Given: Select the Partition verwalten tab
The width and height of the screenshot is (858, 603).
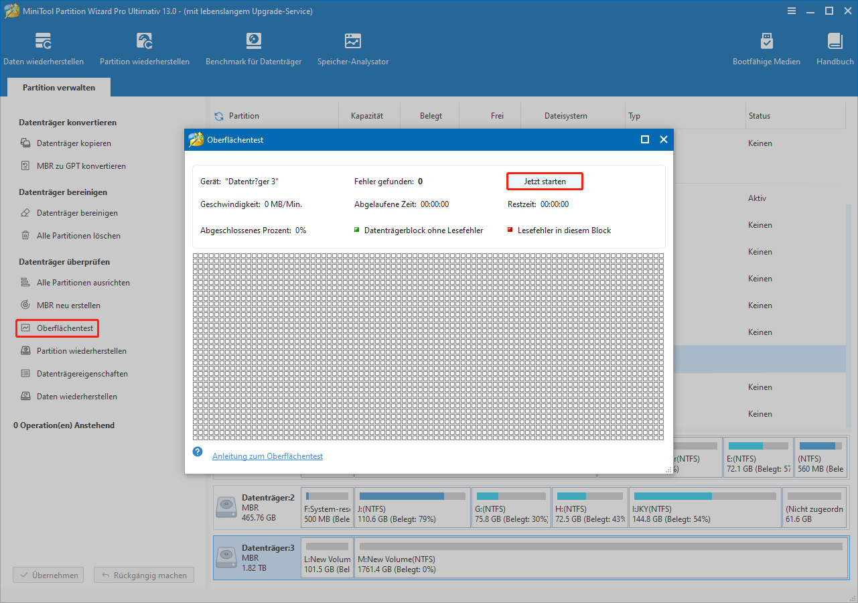Looking at the screenshot, I should click(x=59, y=88).
